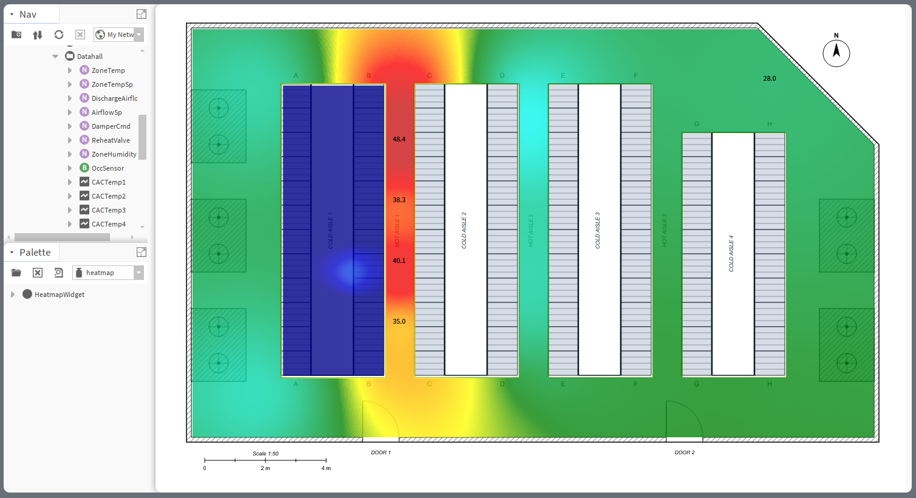
Task: Click COLD AISLE 2 label
Action: click(464, 230)
